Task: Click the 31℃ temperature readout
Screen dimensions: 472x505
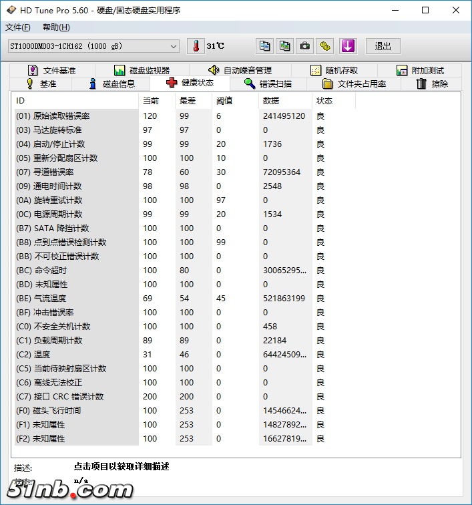Action: [x=216, y=46]
